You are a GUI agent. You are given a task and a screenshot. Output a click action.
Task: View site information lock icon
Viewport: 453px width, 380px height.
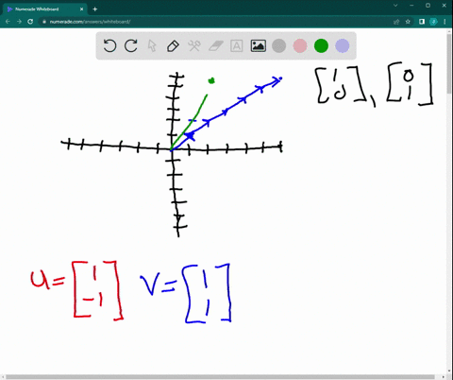point(44,22)
